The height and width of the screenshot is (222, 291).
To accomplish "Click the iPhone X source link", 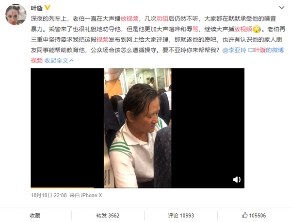I will 92,195.
